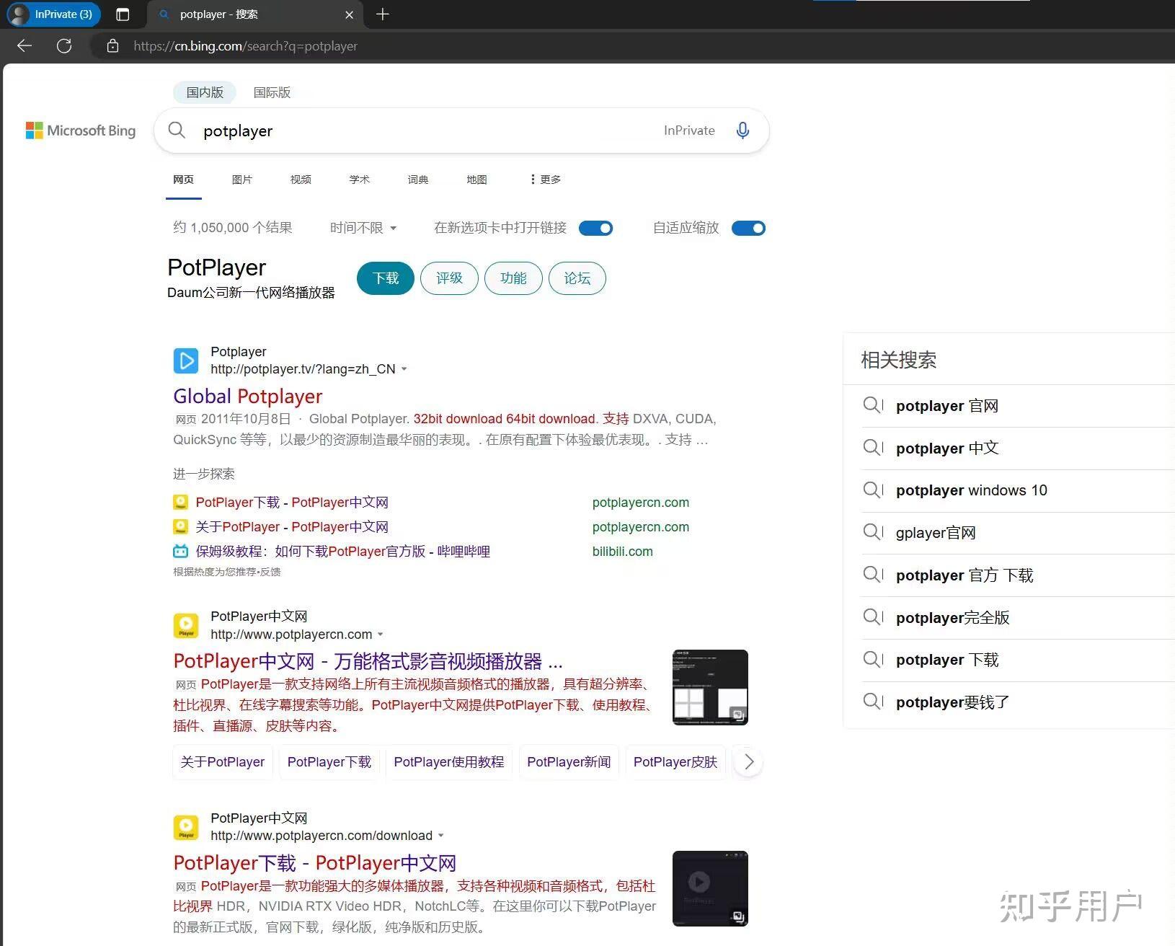Click bilibili icon beside 保姆级教程

pyautogui.click(x=180, y=552)
